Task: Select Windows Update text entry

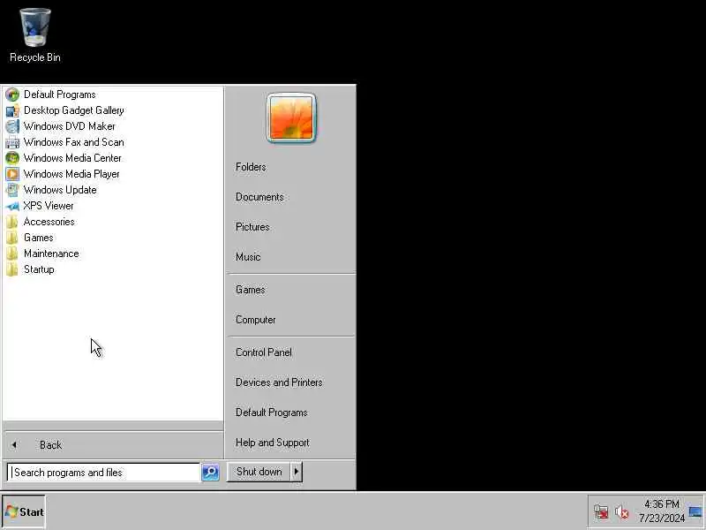Action: [60, 190]
